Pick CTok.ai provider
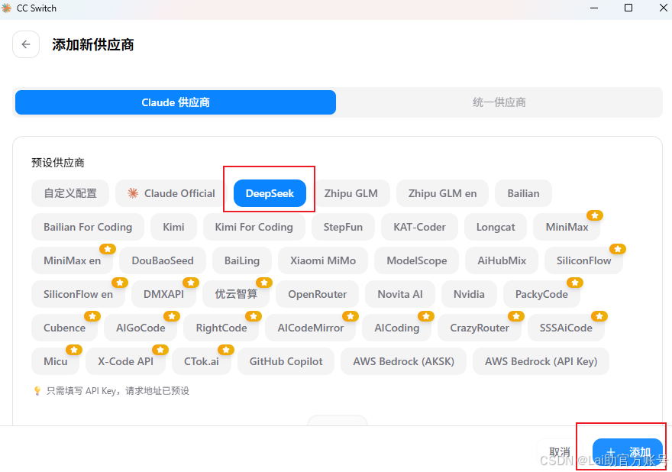 pyautogui.click(x=201, y=361)
